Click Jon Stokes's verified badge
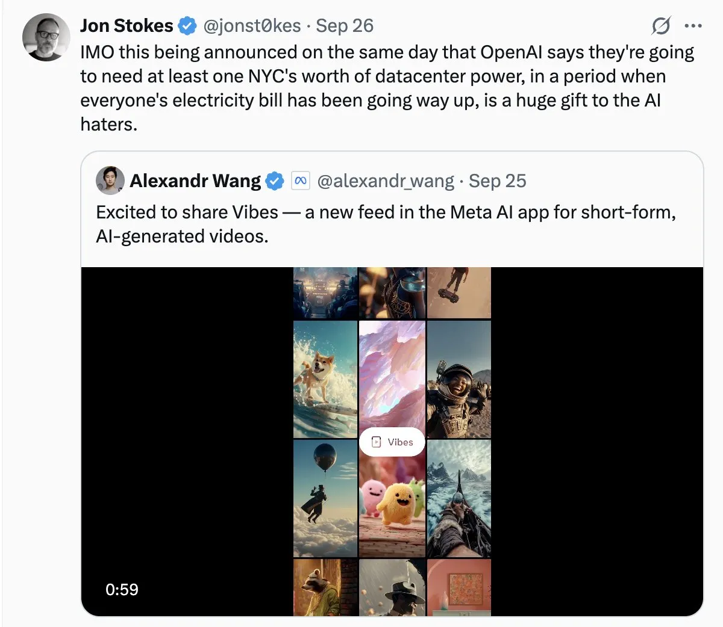The image size is (723, 627). (187, 26)
